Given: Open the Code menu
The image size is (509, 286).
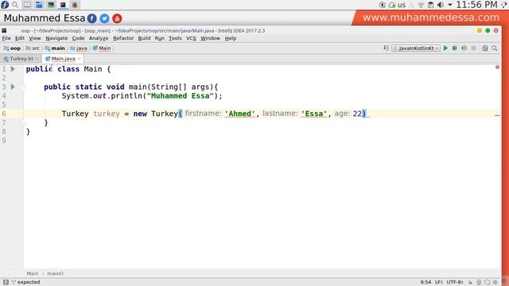Looking at the screenshot, I should click(78, 38).
